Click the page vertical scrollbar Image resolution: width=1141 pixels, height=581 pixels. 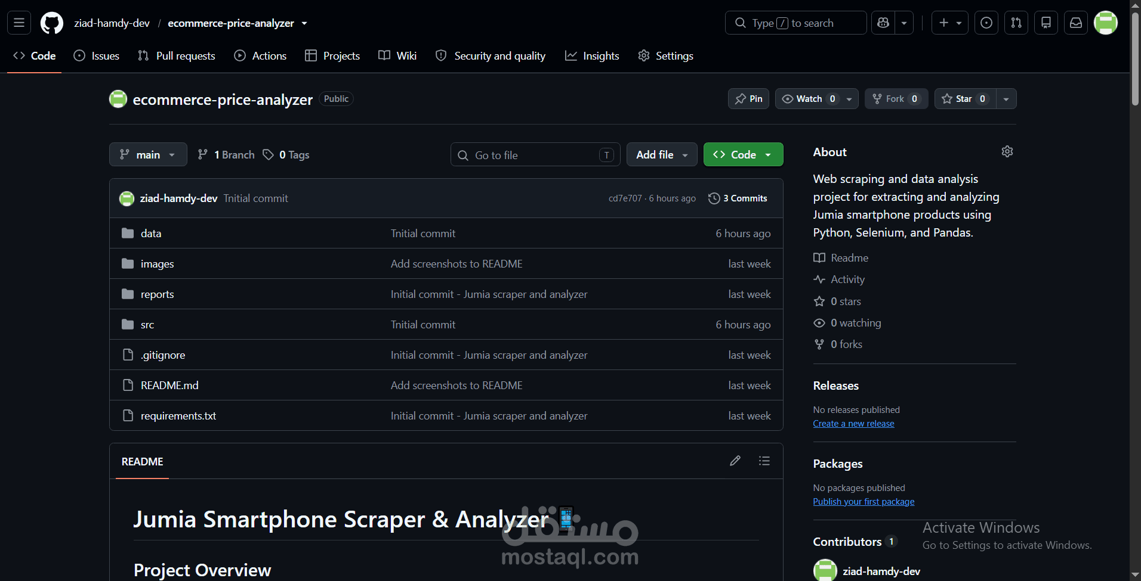click(x=1135, y=60)
